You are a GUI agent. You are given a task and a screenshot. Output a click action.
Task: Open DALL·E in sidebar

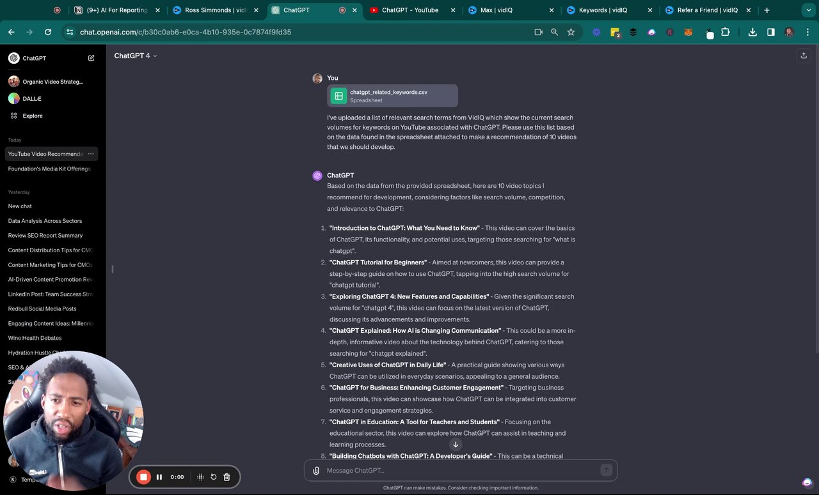click(x=32, y=98)
